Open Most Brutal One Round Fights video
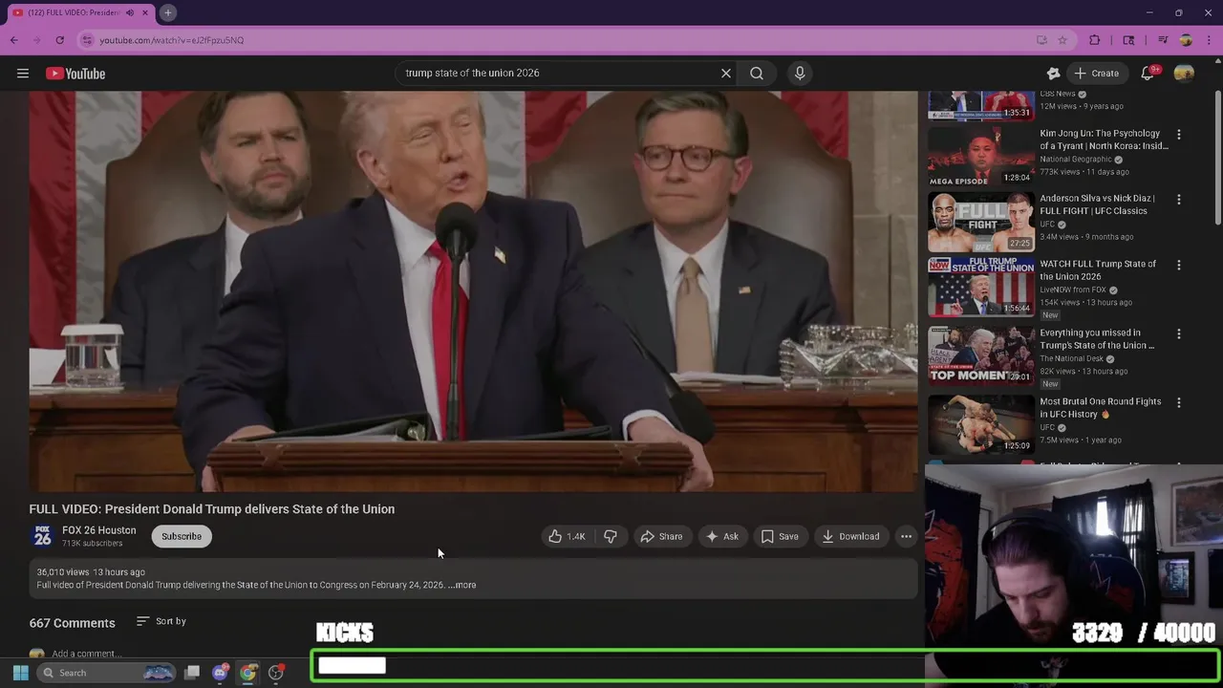 [980, 424]
